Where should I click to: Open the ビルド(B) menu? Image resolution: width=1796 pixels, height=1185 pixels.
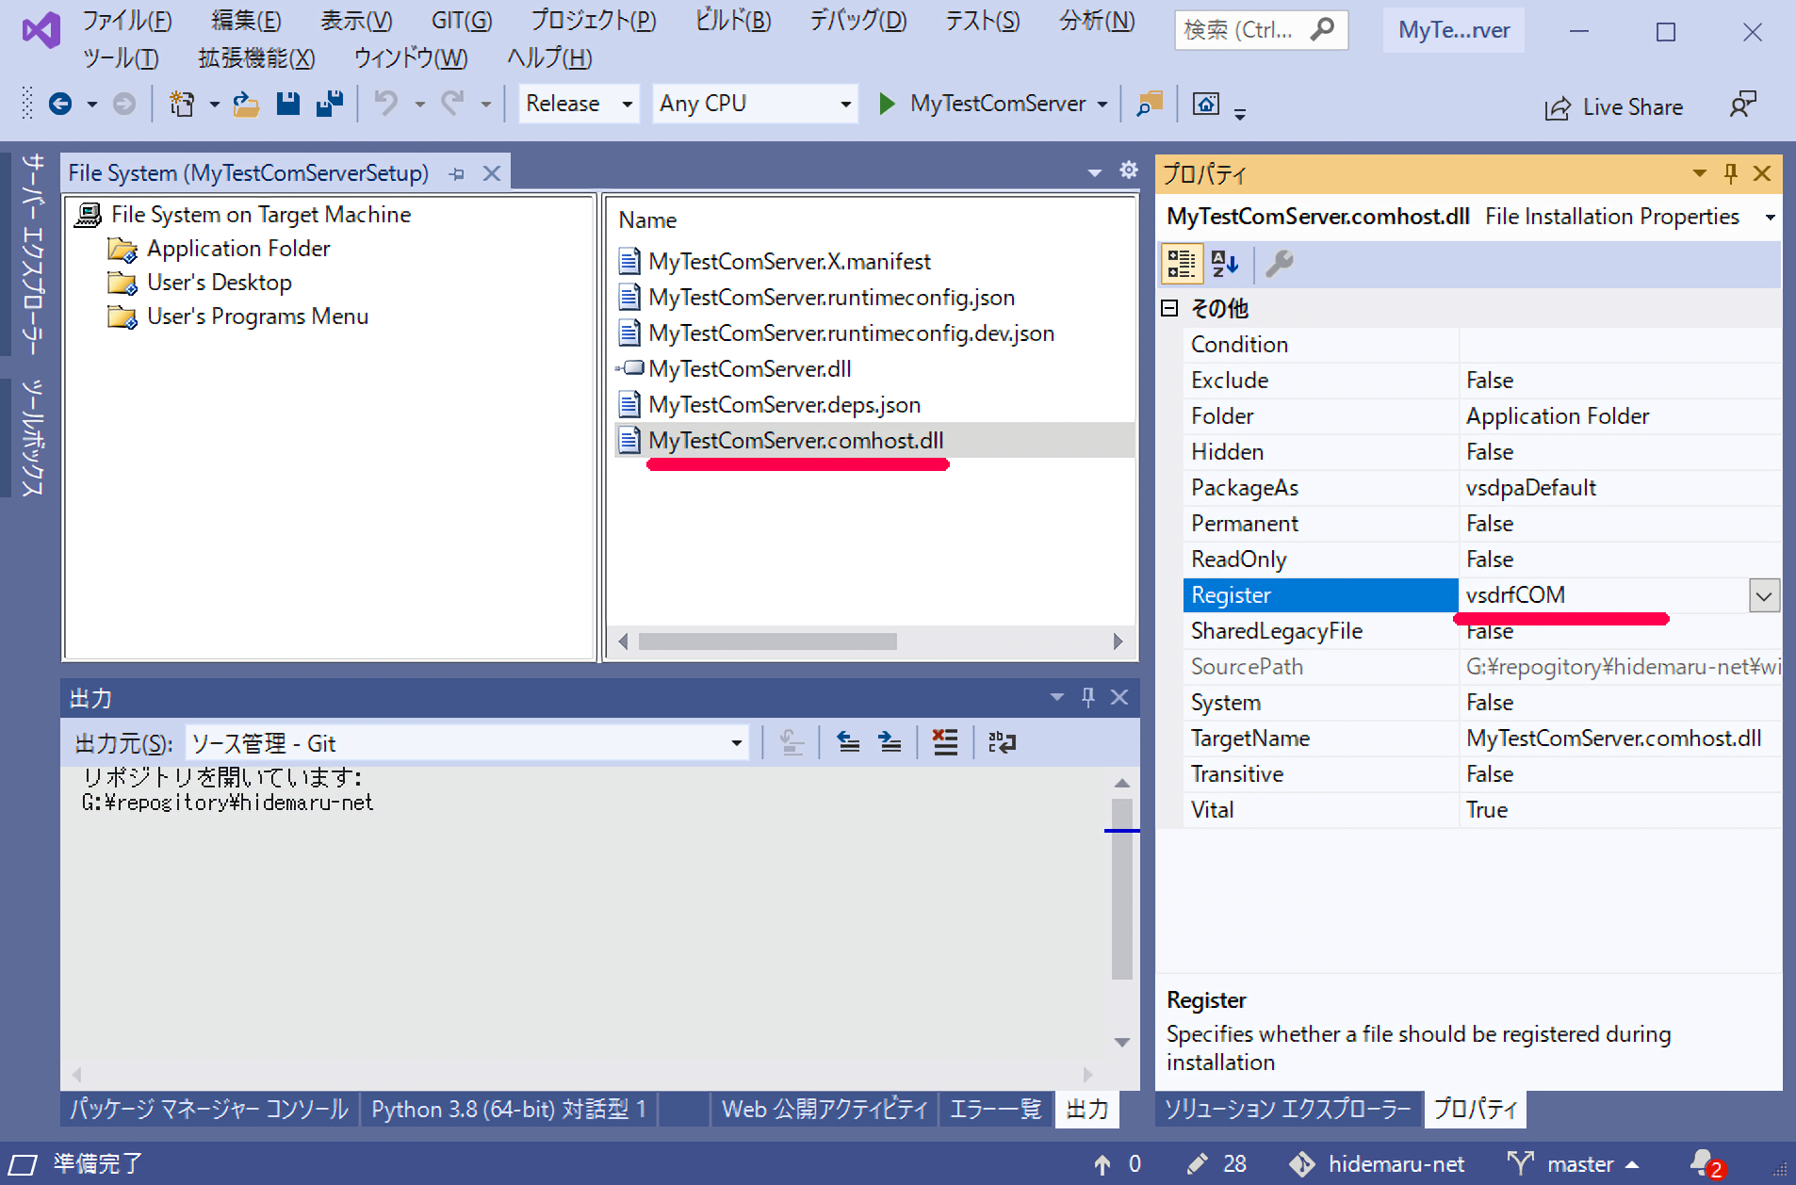pos(732,21)
